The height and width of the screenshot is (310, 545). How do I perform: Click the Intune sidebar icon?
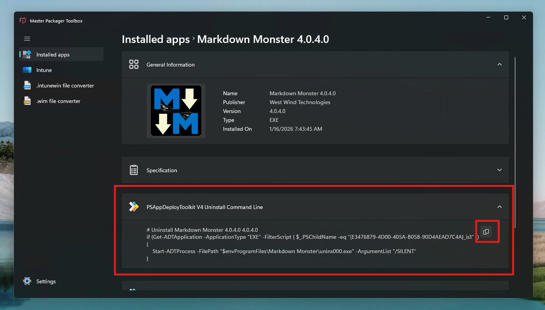coord(27,70)
